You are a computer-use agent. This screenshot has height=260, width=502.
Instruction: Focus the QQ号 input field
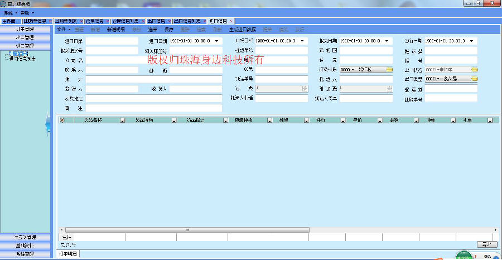282,70
